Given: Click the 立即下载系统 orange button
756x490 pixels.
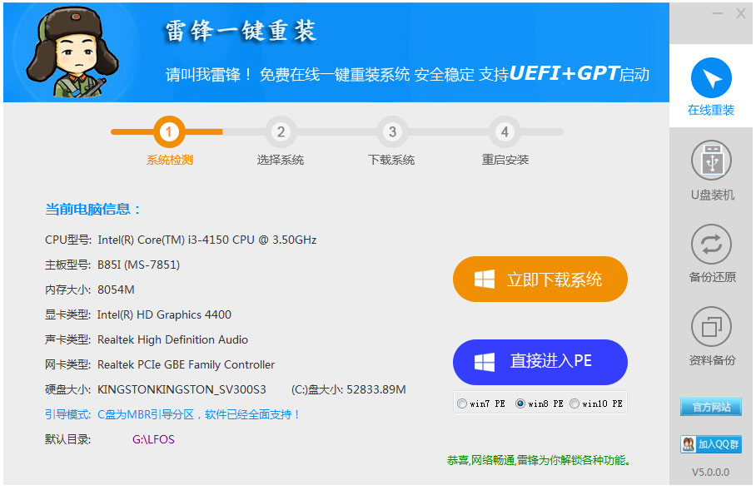Looking at the screenshot, I should 540,280.
